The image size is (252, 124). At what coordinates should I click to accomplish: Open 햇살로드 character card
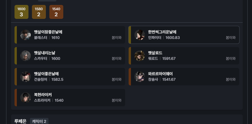pos(184,56)
